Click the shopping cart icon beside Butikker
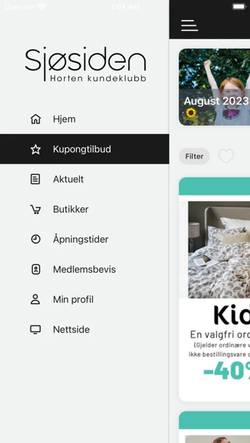The height and width of the screenshot is (443, 250). coord(36,209)
